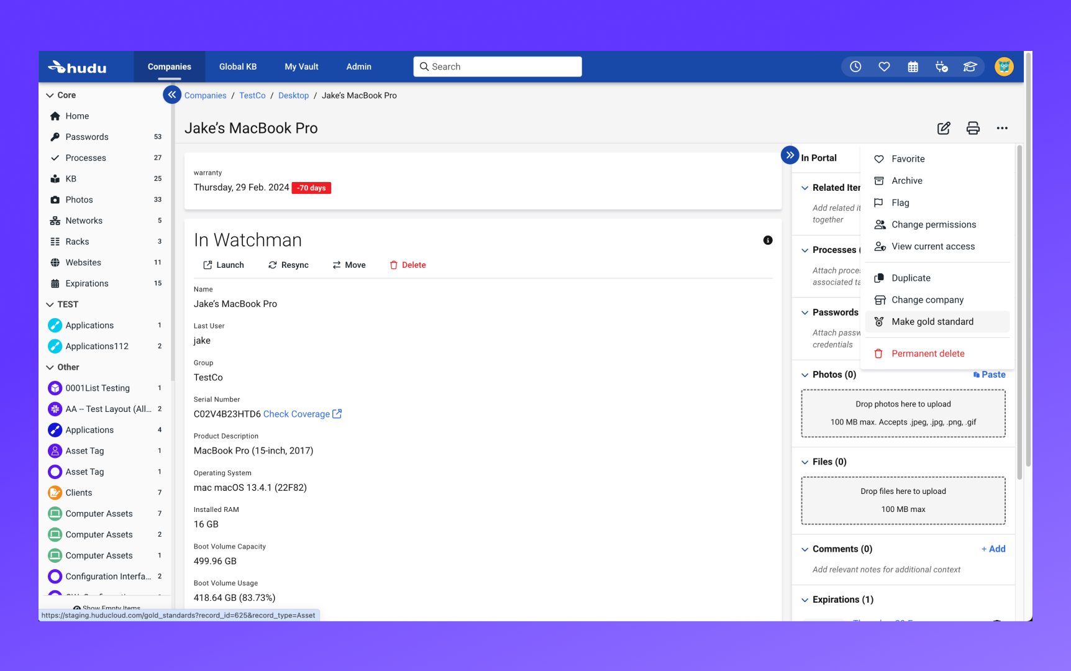The width and height of the screenshot is (1071, 671).
Task: Open Photos in sidebar
Action: [105, 199]
